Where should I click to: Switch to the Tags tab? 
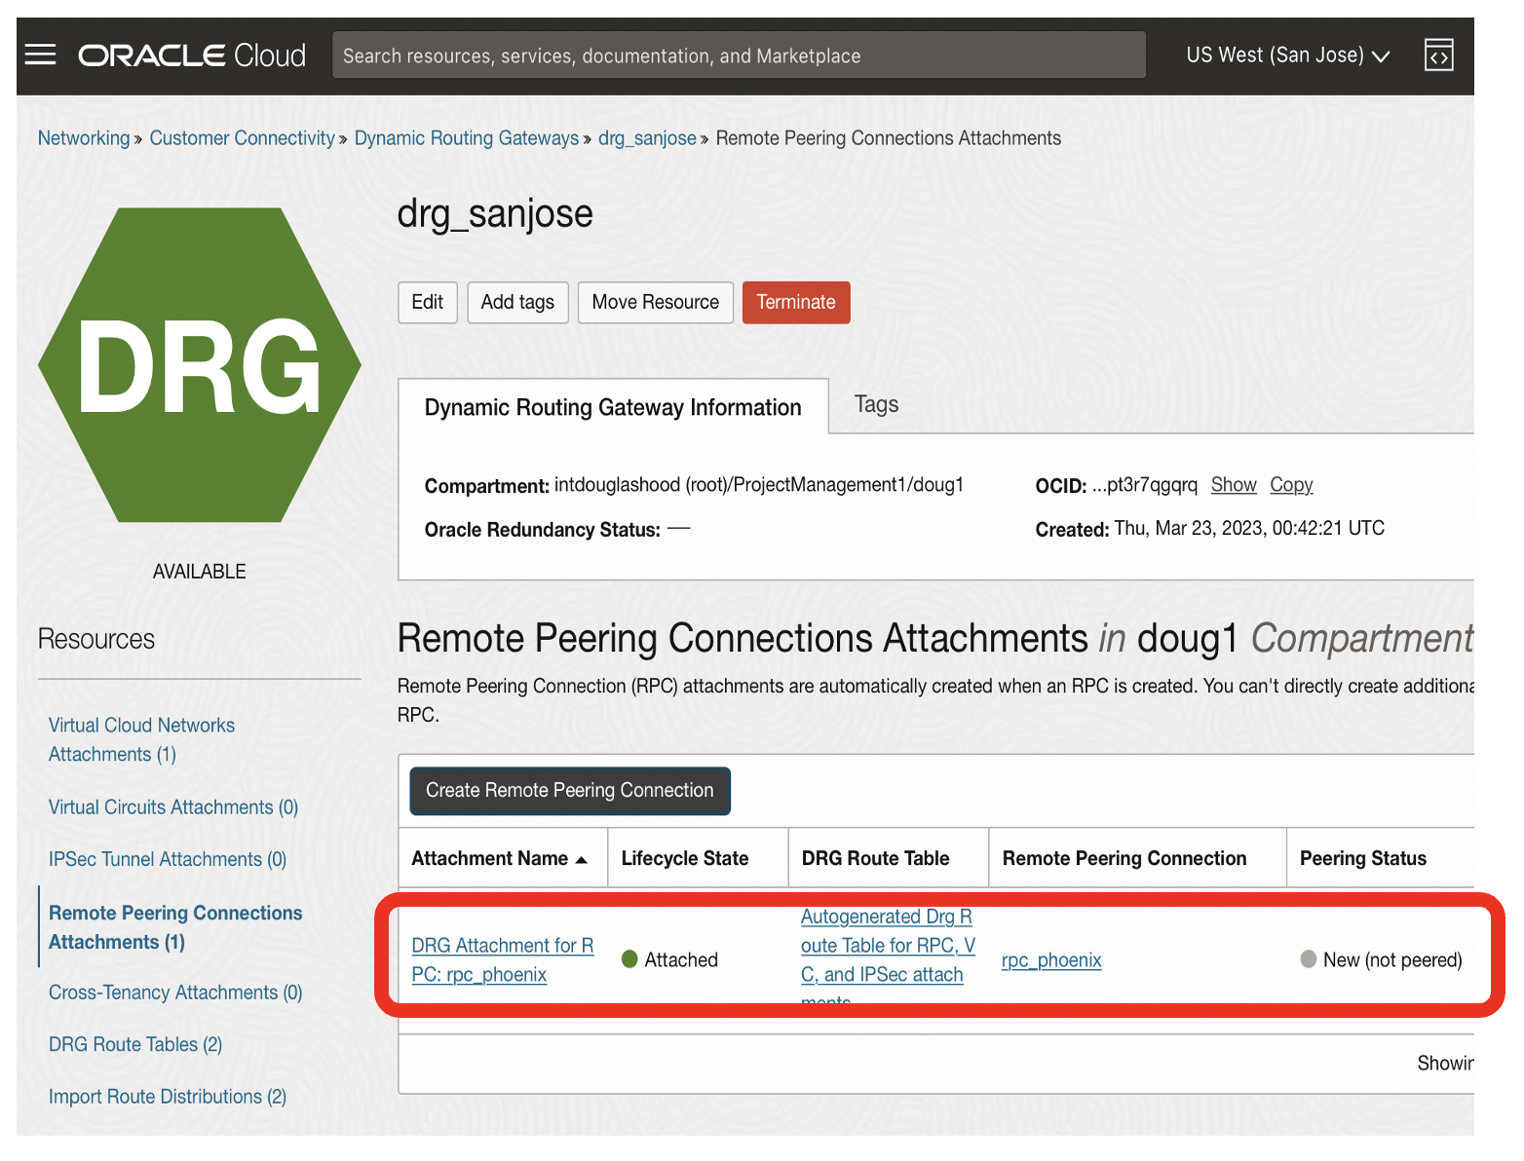(876, 404)
